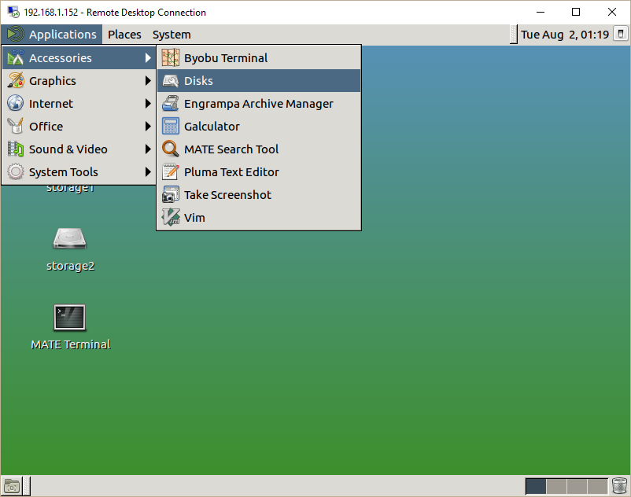Open the trash icon in bottom panel
The height and width of the screenshot is (497, 631).
click(620, 486)
